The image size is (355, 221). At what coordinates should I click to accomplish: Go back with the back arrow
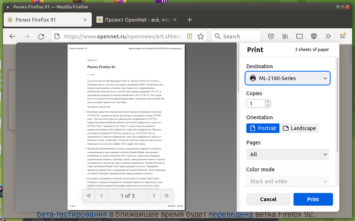(13, 36)
